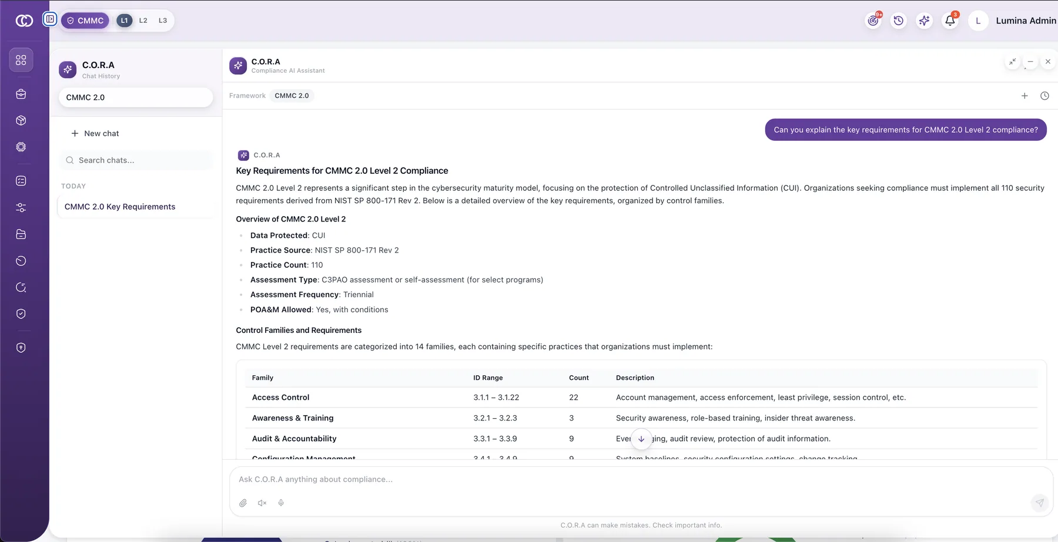The image size is (1058, 542).
Task: Open the gauge meter icon in sidebar
Action: click(x=21, y=261)
